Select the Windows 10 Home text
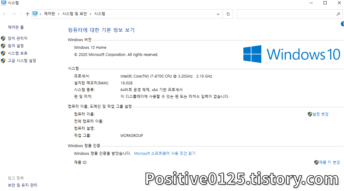Screen dimensions: 344x191 (90, 47)
